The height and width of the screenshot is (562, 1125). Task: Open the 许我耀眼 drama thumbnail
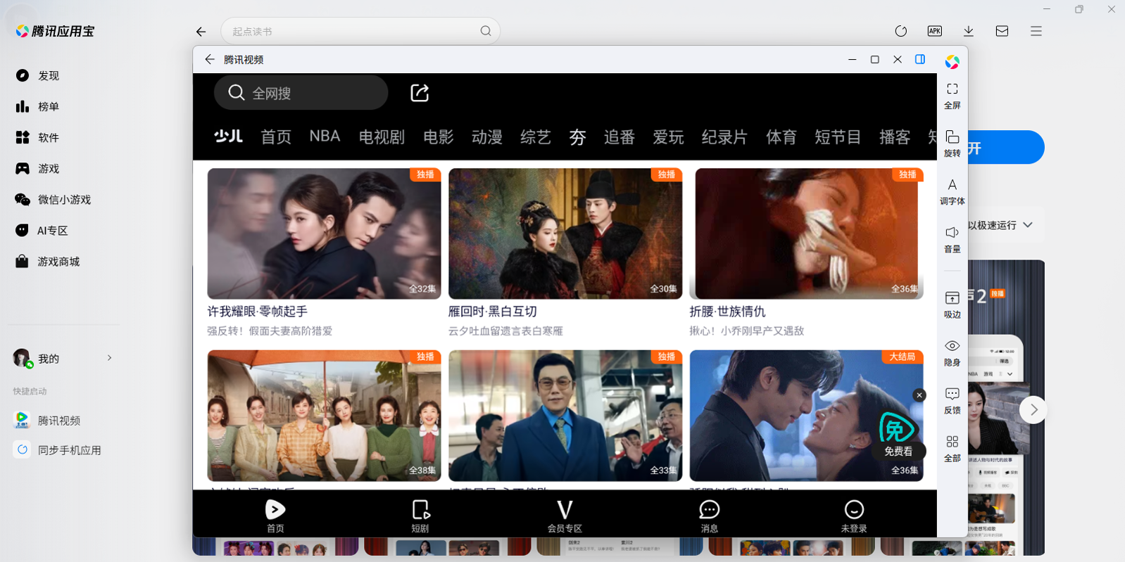pyautogui.click(x=324, y=234)
